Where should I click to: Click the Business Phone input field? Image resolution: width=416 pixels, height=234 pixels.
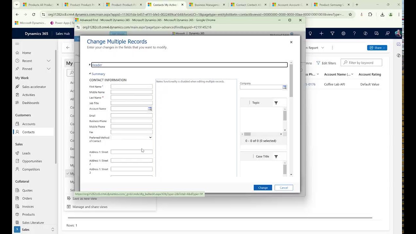click(132, 121)
